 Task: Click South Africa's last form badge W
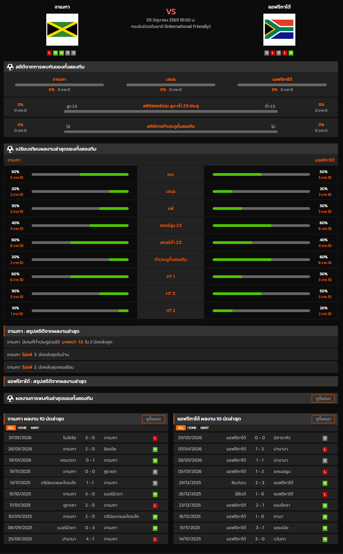[x=291, y=53]
